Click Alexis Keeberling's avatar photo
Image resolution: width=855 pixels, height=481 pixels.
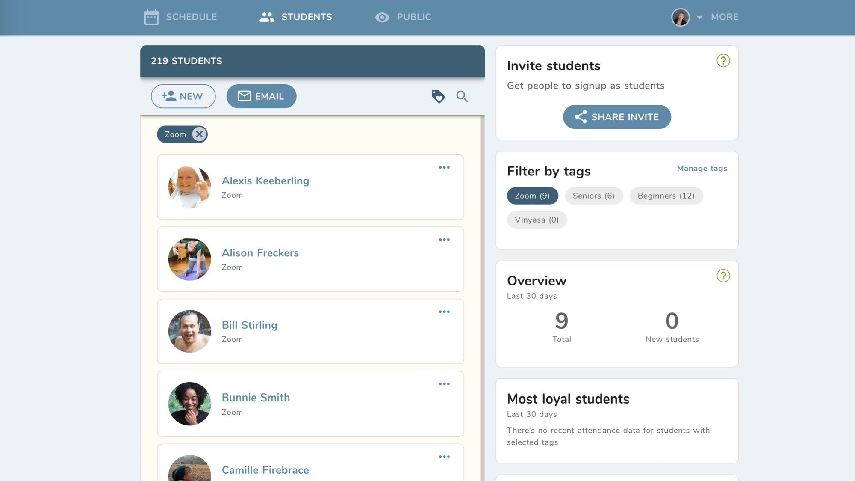click(x=190, y=187)
